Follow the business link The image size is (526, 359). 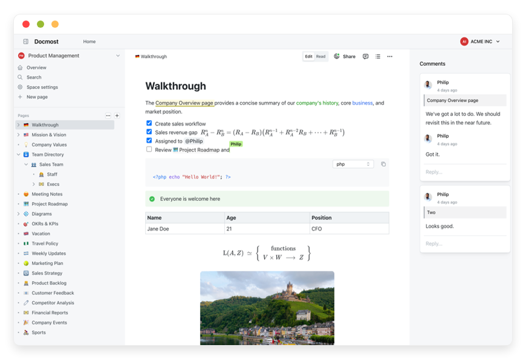(x=362, y=103)
